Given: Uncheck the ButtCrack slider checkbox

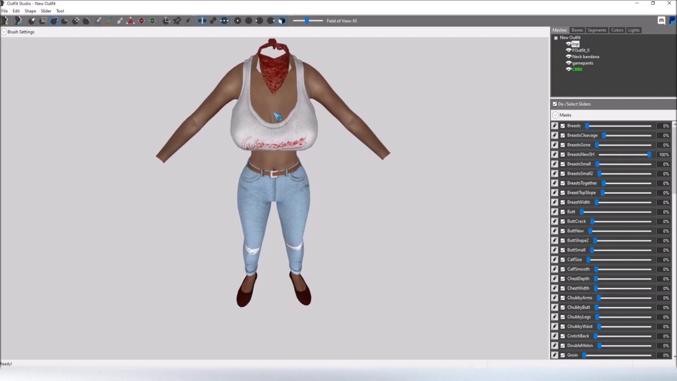Looking at the screenshot, I should coord(563,221).
